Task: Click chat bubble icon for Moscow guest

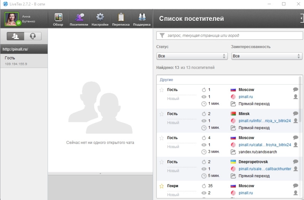Action: (x=296, y=90)
